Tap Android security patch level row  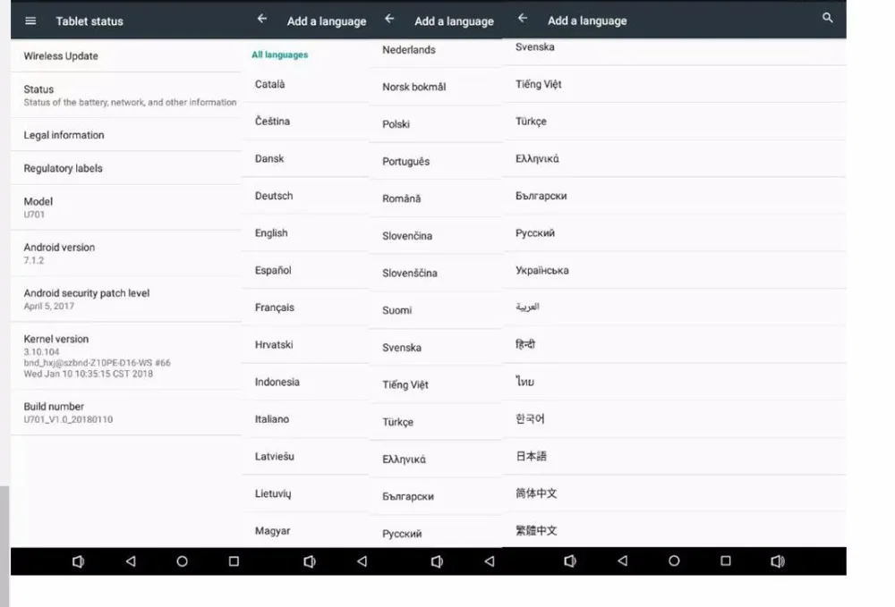125,299
